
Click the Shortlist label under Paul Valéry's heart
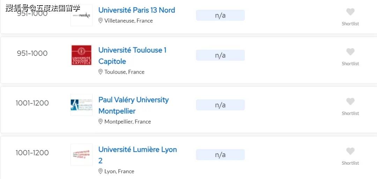pyautogui.click(x=350, y=113)
